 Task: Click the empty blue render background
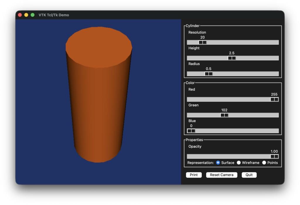(x=155, y=117)
